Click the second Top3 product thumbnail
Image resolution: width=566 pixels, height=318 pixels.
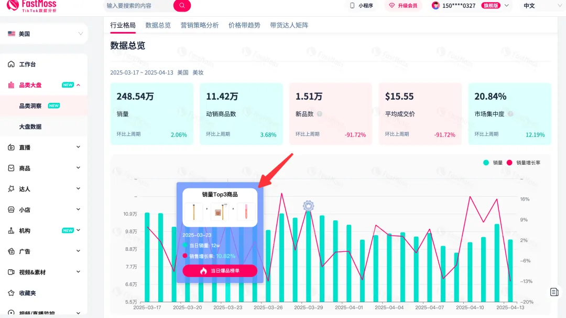pyautogui.click(x=220, y=212)
